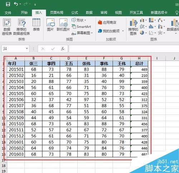Insert a 数据透视表 (PivotTable)
179x173 pixels.
click(x=7, y=27)
